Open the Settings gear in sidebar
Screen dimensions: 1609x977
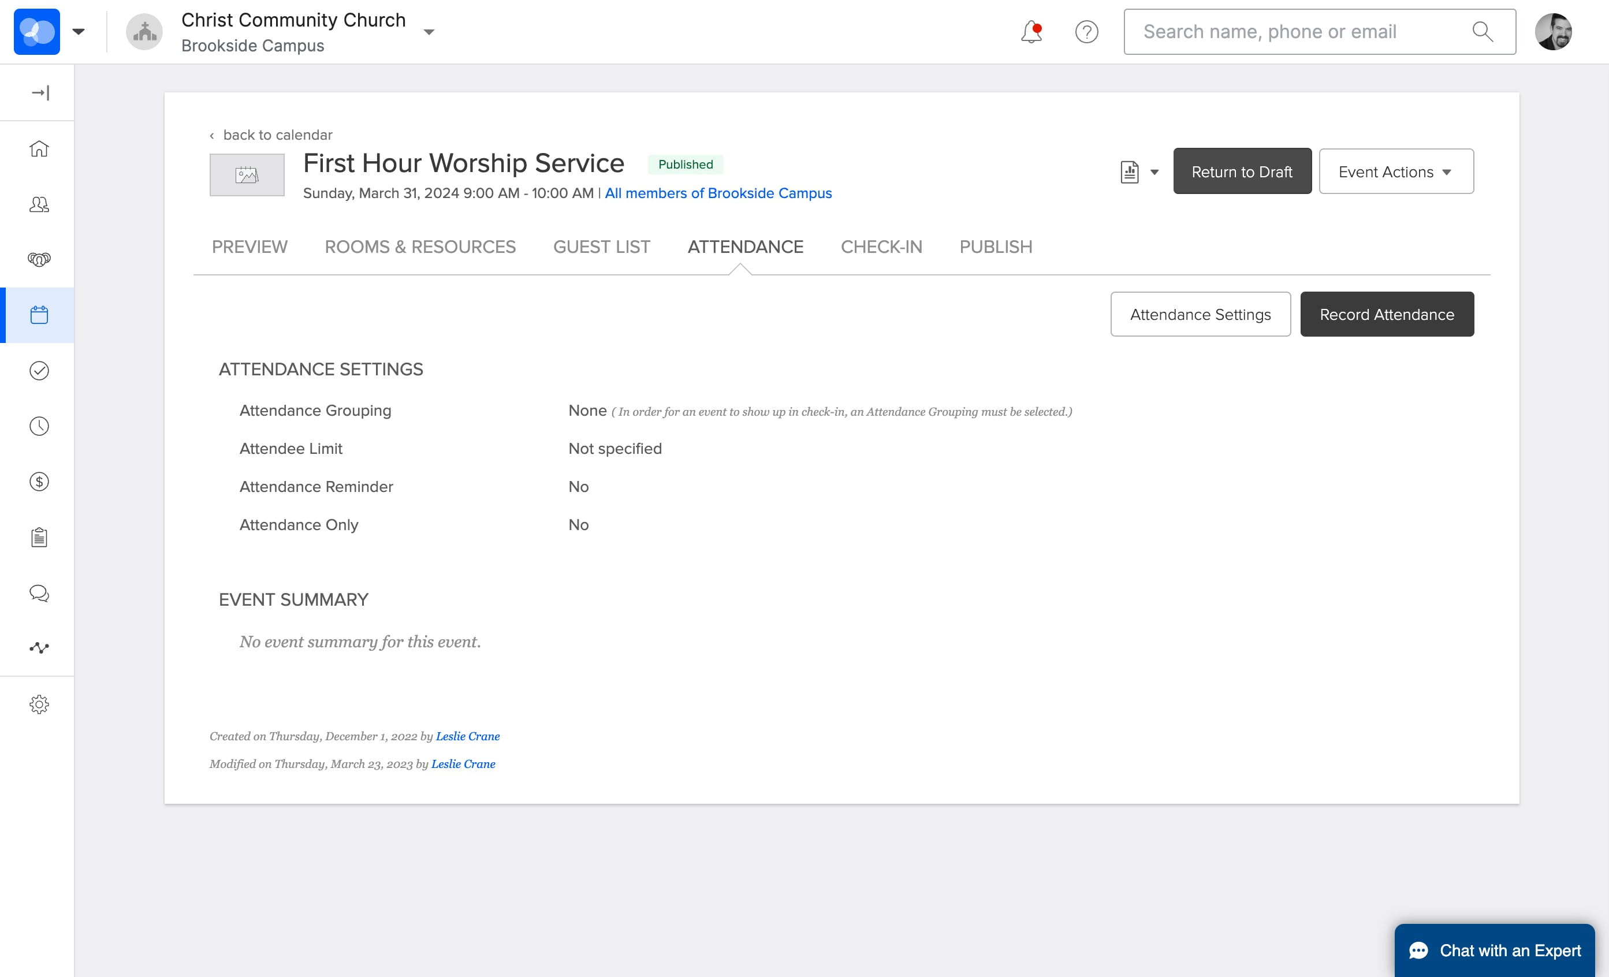click(39, 704)
